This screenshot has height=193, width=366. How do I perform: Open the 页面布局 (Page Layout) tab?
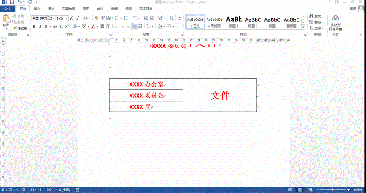68,8
